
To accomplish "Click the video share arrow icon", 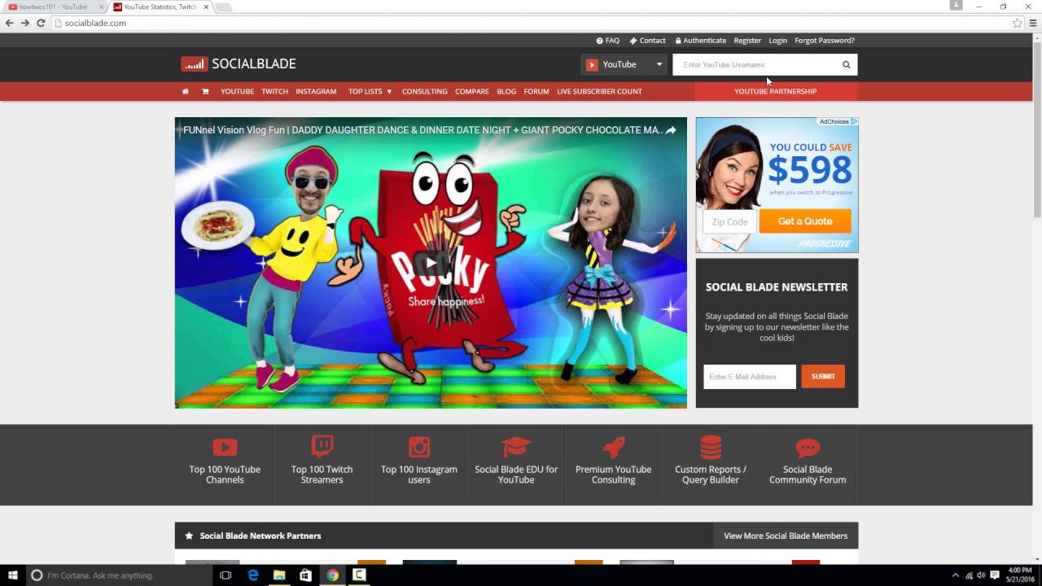I will point(671,129).
